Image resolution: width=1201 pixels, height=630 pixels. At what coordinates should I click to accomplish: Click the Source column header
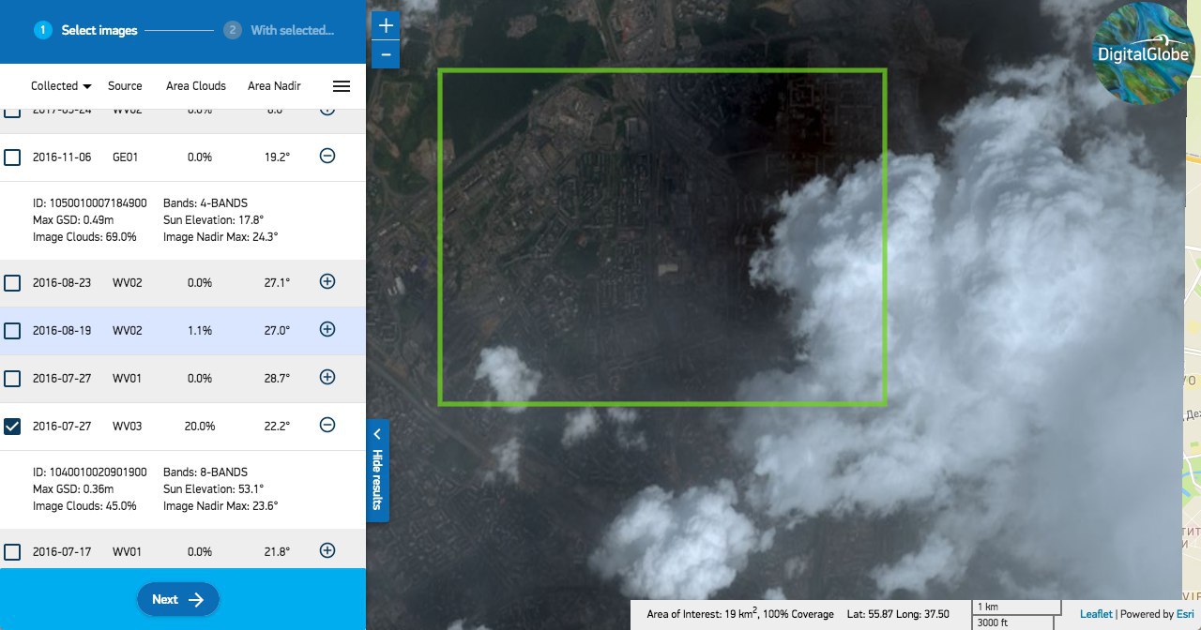coord(125,85)
